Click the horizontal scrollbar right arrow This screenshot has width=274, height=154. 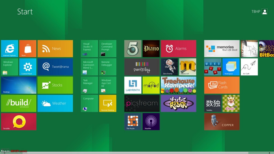(x=269, y=153)
